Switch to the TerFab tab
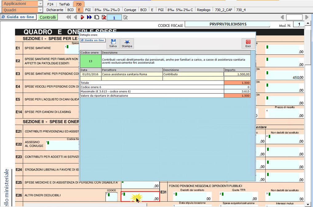 pyautogui.click(x=64, y=4)
